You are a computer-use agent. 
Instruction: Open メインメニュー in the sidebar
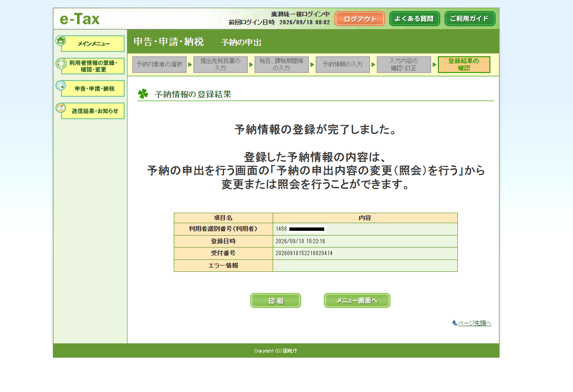click(x=93, y=43)
